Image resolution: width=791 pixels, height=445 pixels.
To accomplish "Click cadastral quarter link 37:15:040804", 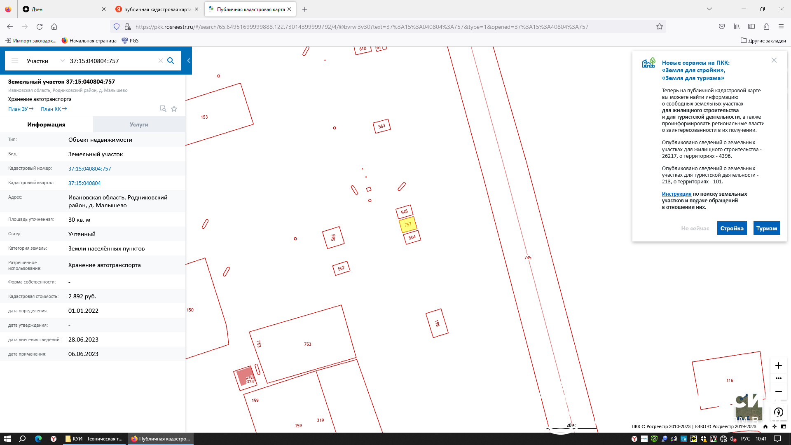I will click(x=84, y=183).
